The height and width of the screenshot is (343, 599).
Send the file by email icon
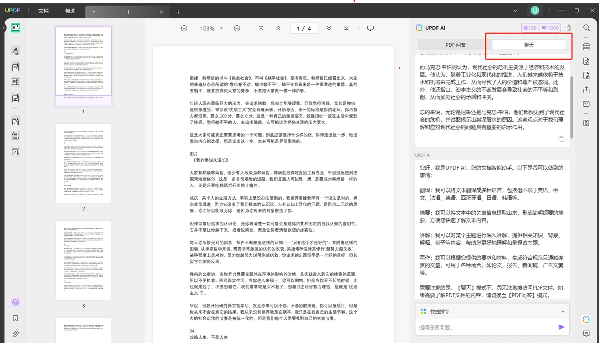586,104
